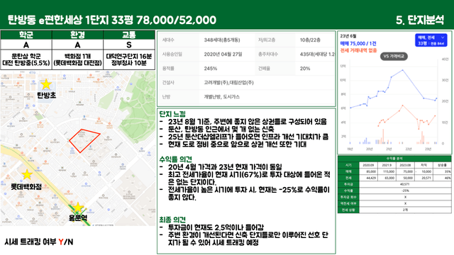Select the red outlined complex boundary on map
Viewport: 454px width, 255px height.
pyautogui.click(x=84, y=140)
